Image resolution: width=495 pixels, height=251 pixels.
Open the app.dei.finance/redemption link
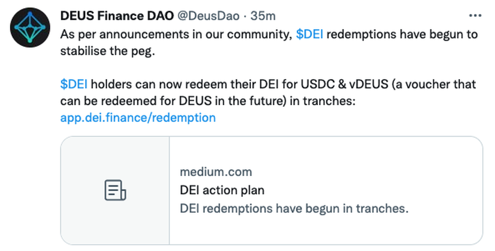pos(137,117)
